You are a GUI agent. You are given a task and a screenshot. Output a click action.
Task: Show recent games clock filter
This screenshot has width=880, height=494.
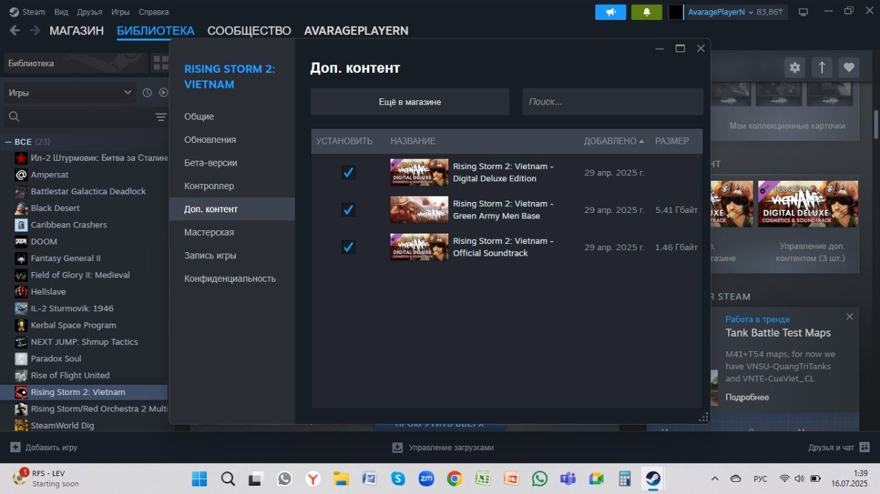click(147, 92)
